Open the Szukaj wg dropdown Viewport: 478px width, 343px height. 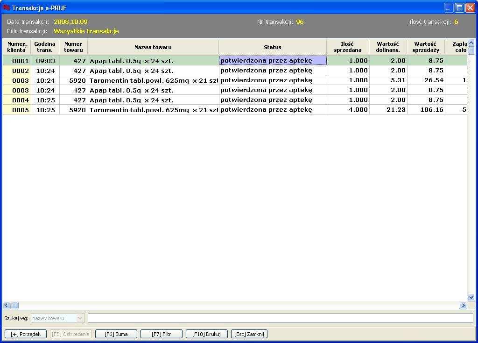(x=80, y=318)
